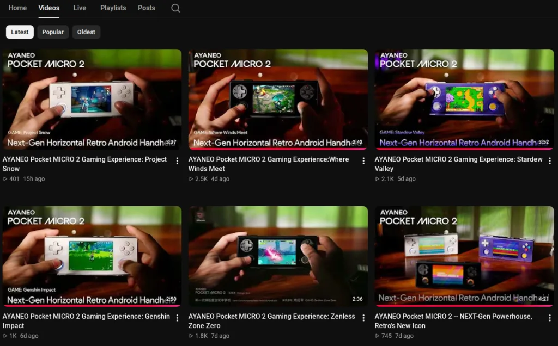Click the 3:52 duration badge on Stardew Valley thumbnail
This screenshot has height=346, width=558.
point(543,142)
